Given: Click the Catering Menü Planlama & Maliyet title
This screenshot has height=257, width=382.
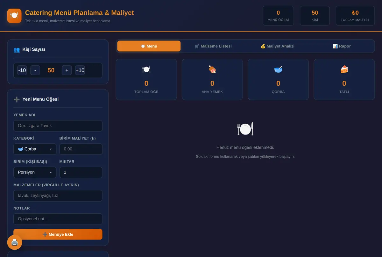Looking at the screenshot, I should (x=80, y=13).
